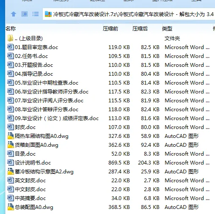The width and height of the screenshot is (215, 214).
Task: Select the AutoCAD icon of 货箱剖面图A0.dwg
Action: tap(11, 145)
